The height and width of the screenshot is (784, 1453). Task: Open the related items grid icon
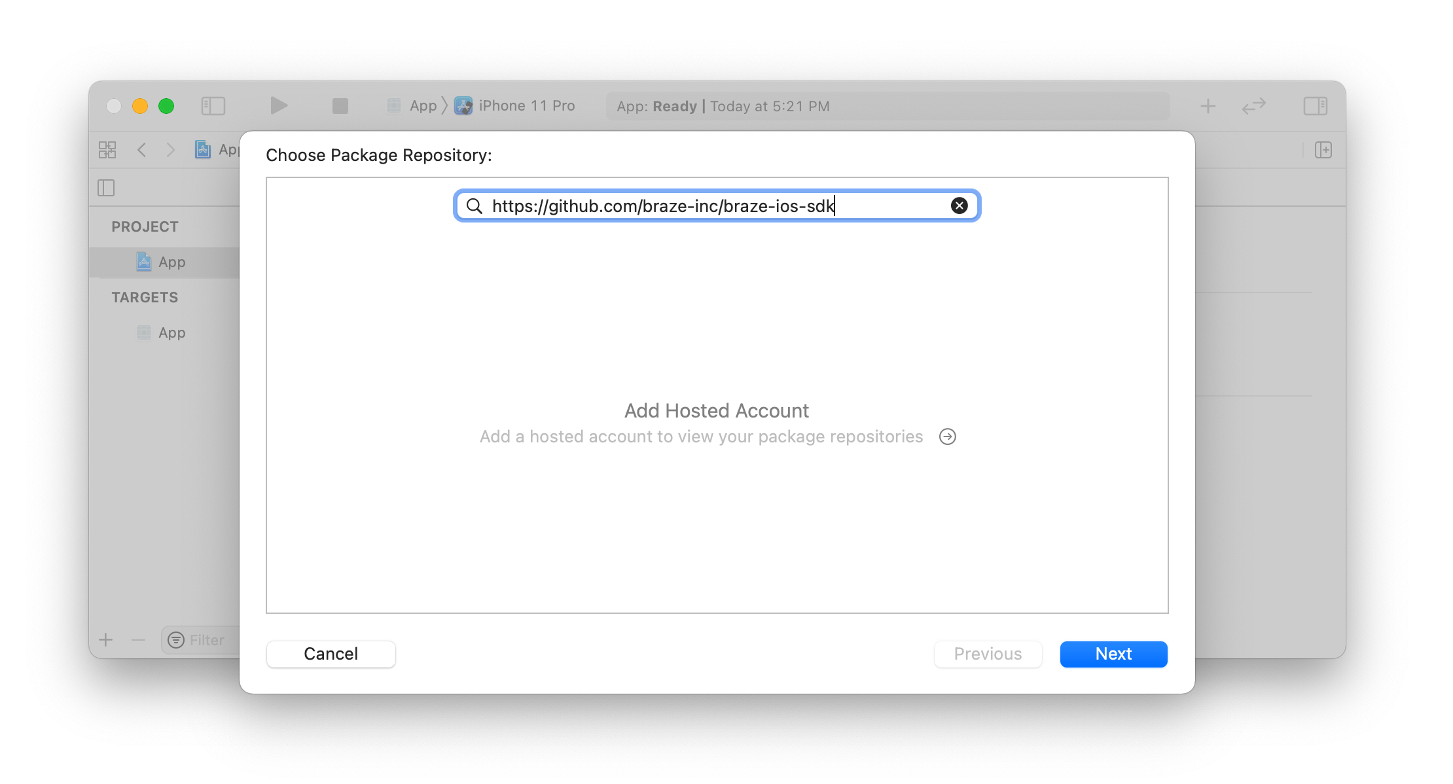pos(107,150)
